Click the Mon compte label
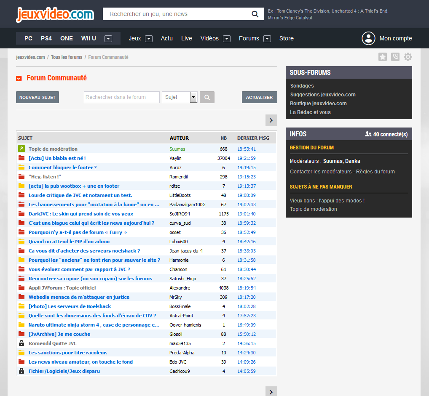Screen dimensions: 429x396 pos(396,38)
